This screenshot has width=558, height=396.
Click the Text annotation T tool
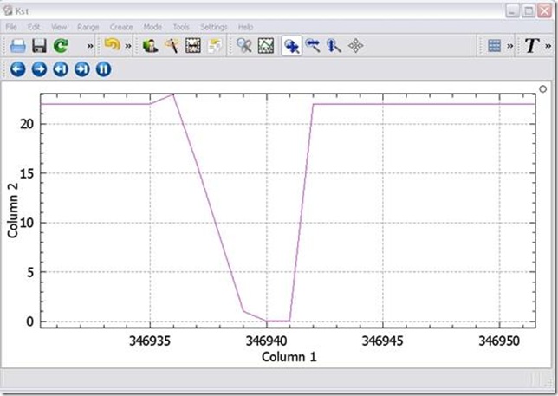(532, 46)
